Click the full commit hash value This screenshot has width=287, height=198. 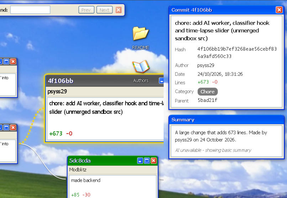[x=237, y=52]
